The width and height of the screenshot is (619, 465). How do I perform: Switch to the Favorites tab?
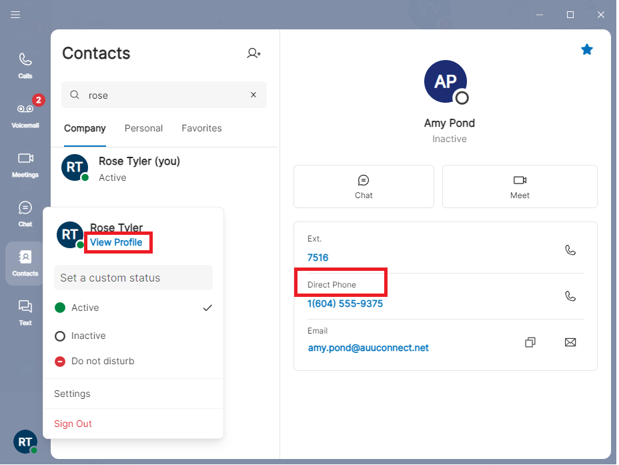point(201,128)
